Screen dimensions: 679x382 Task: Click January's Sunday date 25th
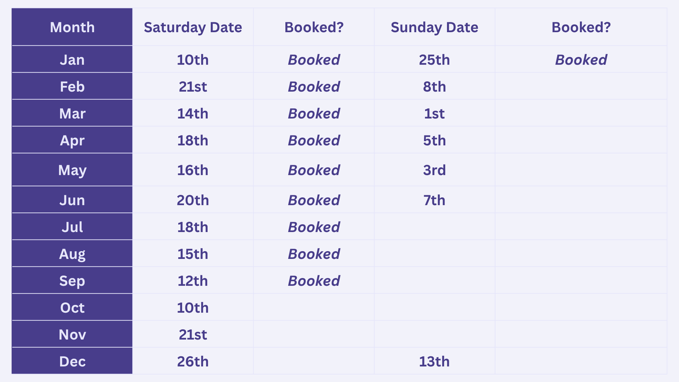[434, 60]
